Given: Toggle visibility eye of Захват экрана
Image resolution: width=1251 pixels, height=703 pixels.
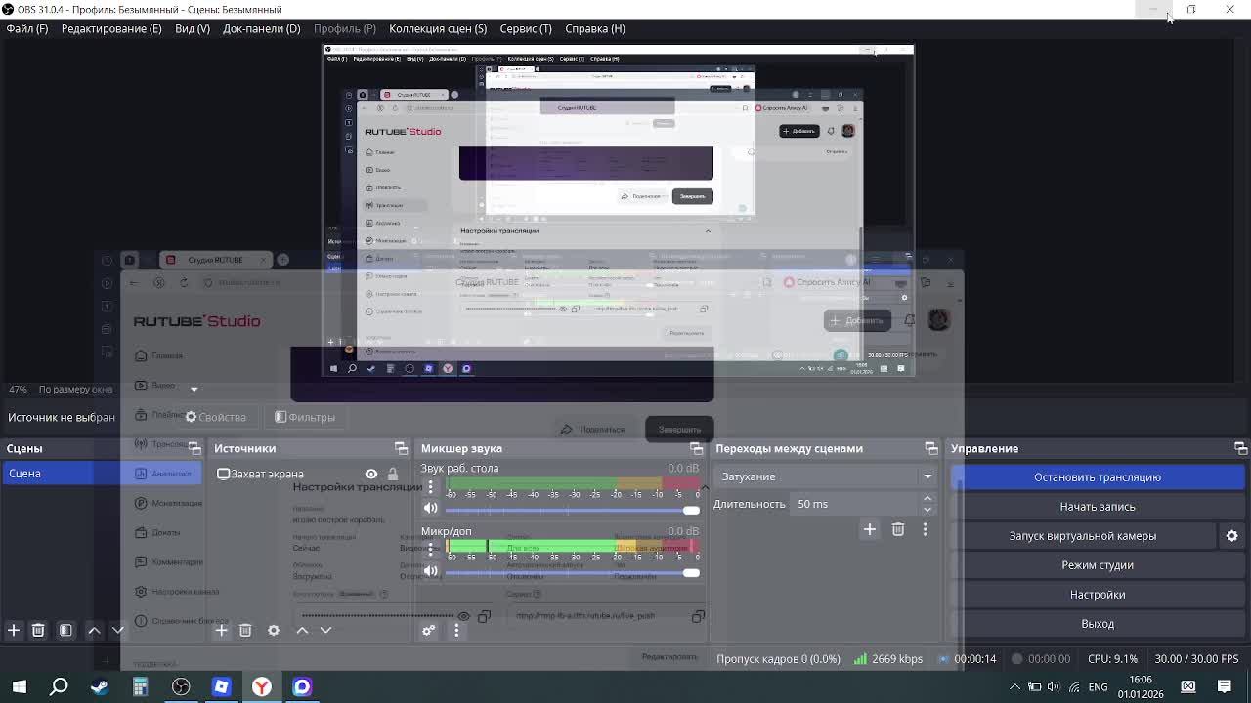Looking at the screenshot, I should click(371, 475).
